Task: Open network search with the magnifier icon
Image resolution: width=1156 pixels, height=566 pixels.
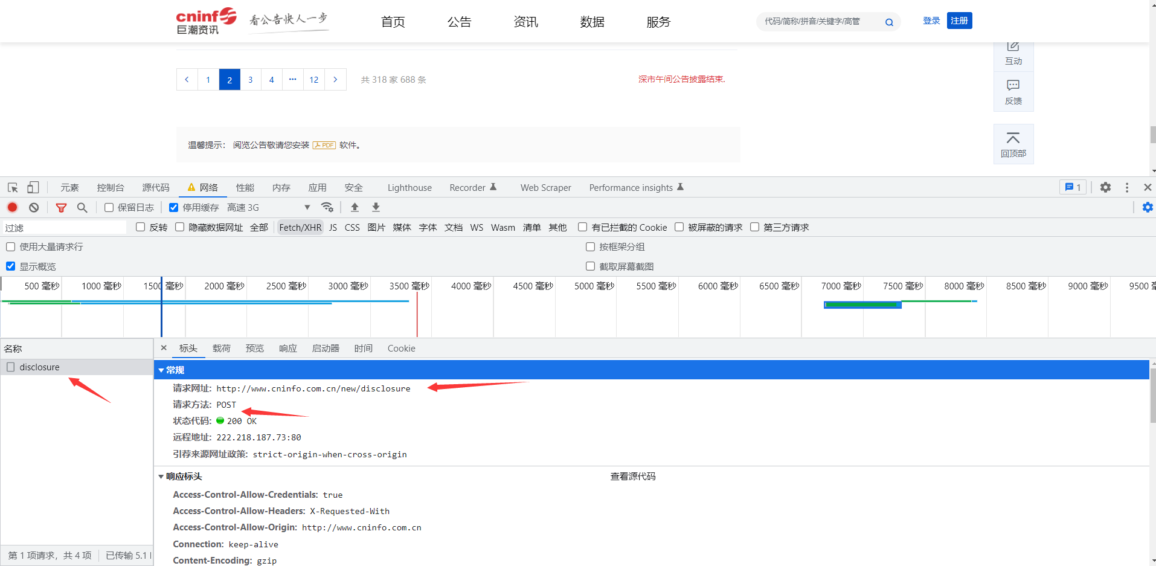Action: (82, 207)
